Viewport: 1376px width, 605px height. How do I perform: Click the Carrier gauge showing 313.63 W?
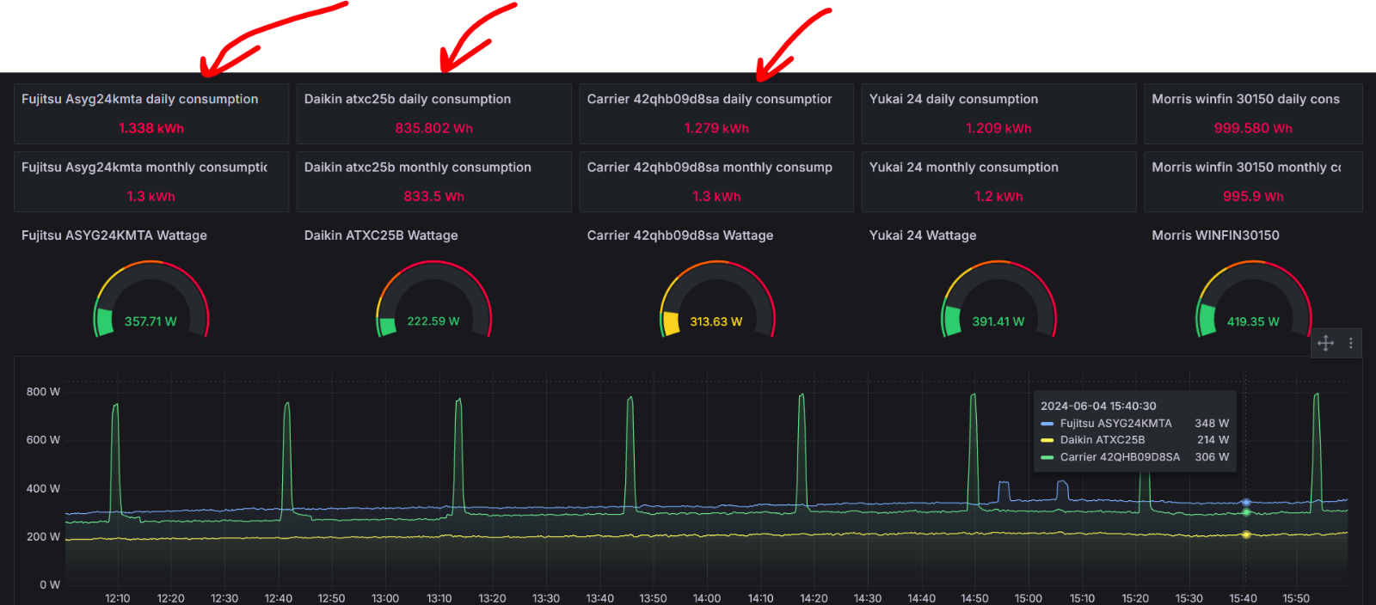click(x=716, y=299)
